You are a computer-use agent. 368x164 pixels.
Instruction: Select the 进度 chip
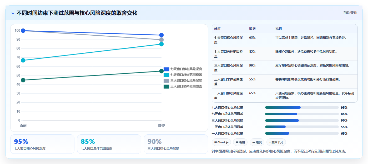coord(257,142)
